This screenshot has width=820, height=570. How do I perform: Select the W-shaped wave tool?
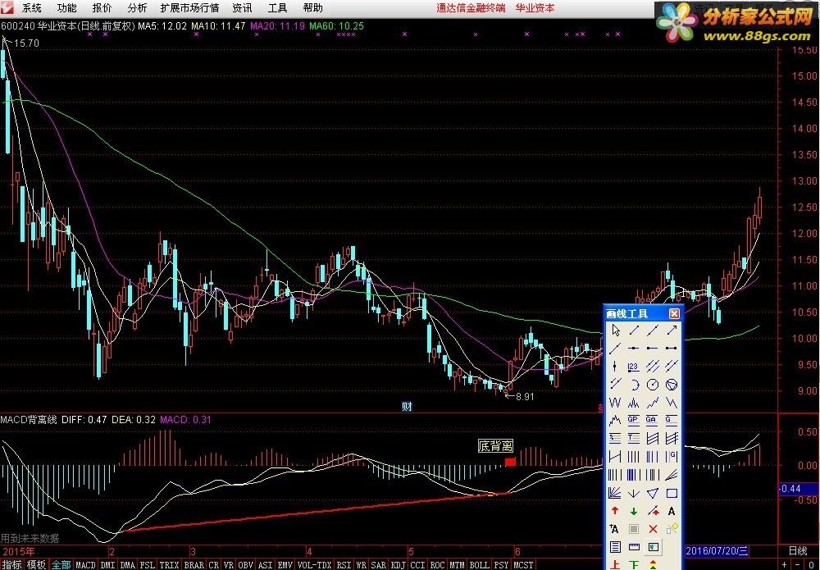(x=615, y=403)
